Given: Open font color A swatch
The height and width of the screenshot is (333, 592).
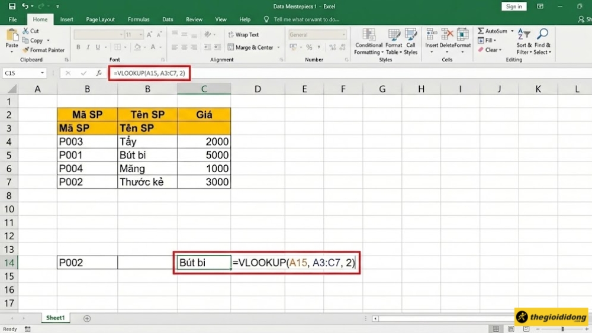Looking at the screenshot, I should click(x=153, y=47).
